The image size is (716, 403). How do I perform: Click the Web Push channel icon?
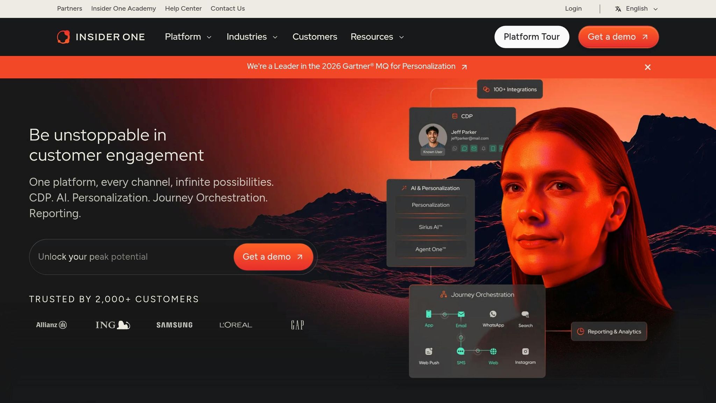pos(429,351)
